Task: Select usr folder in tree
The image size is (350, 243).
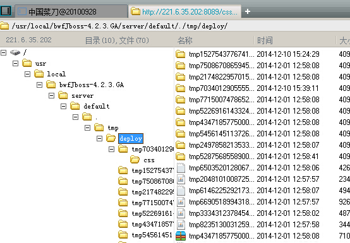Action: click(x=40, y=64)
